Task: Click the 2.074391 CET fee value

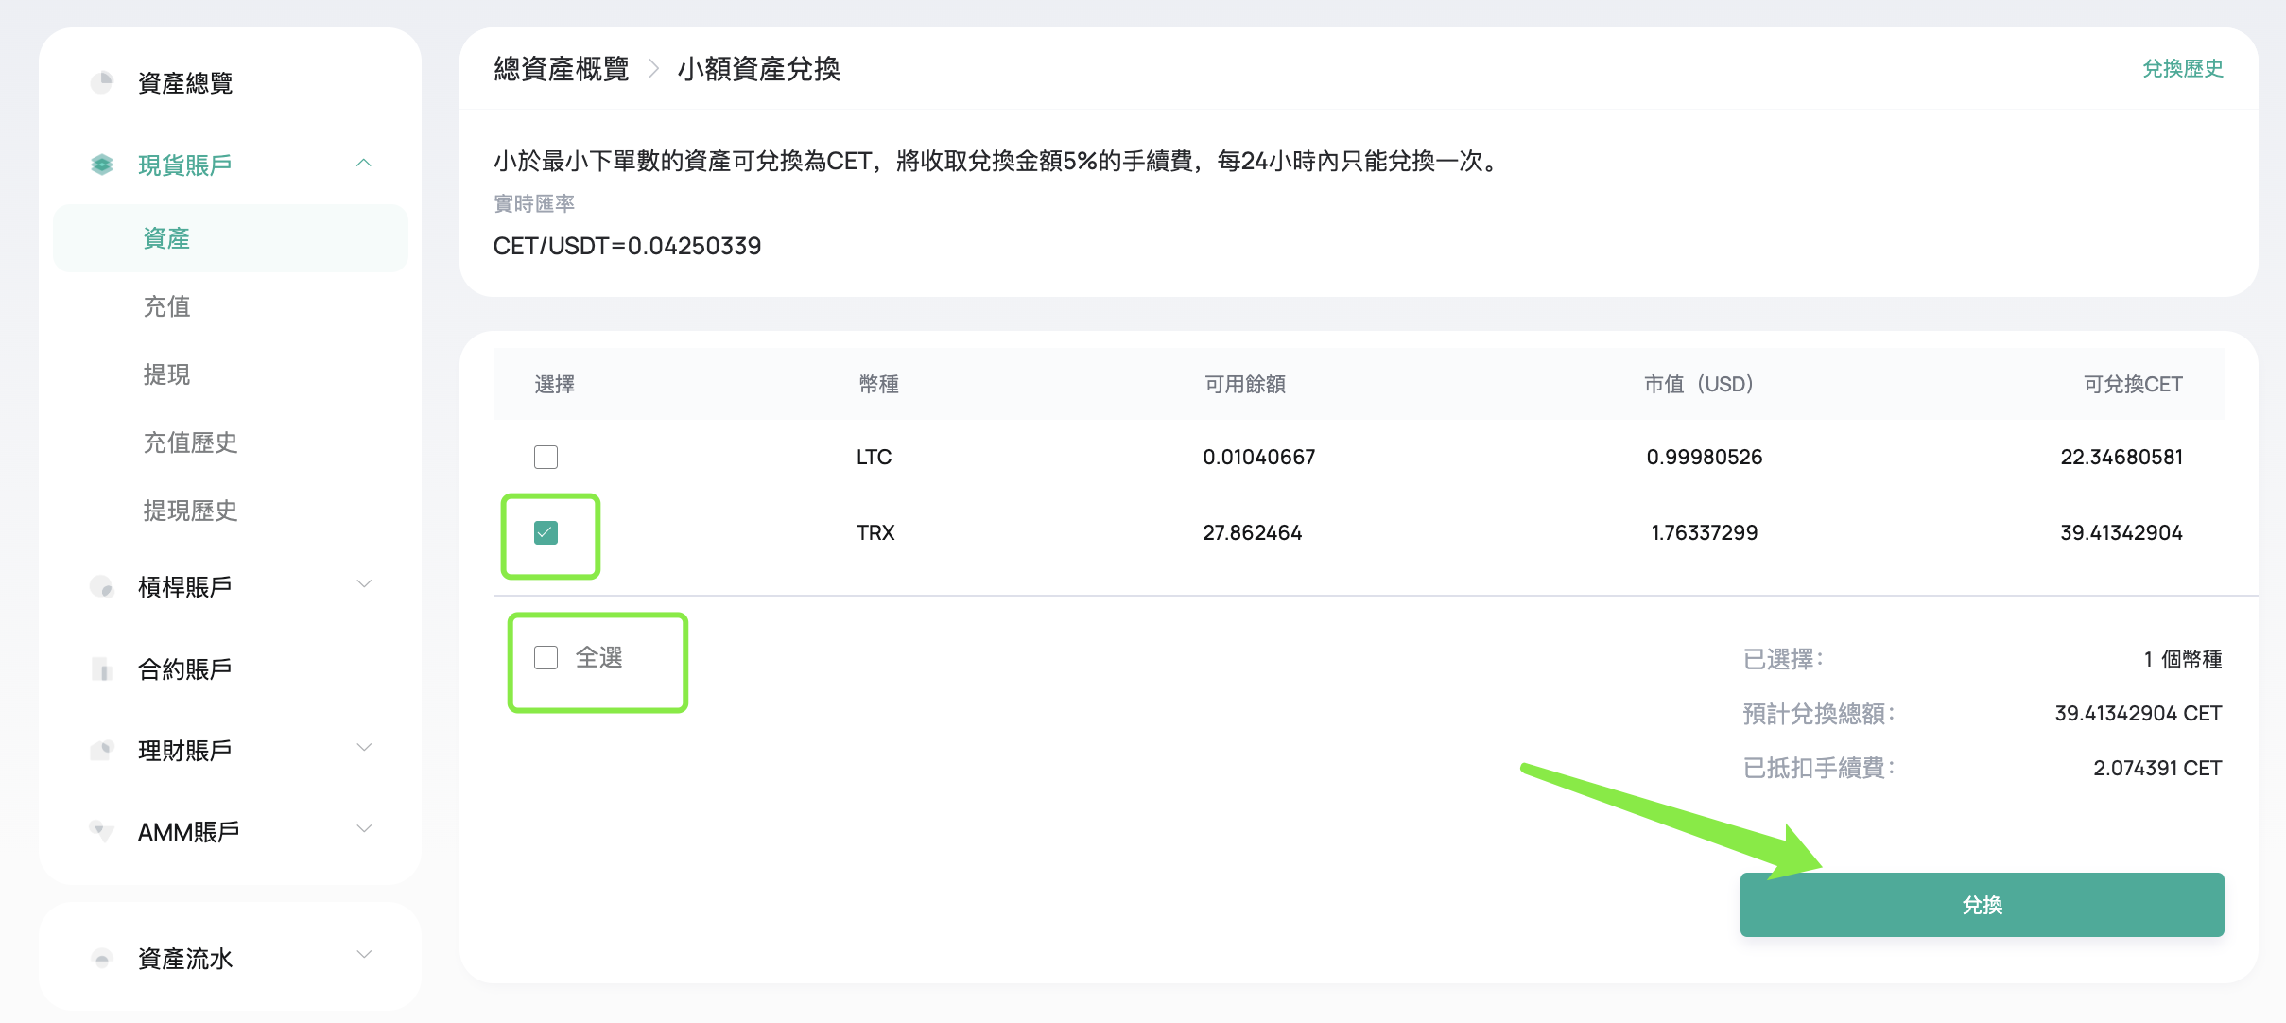Action: point(2156,768)
